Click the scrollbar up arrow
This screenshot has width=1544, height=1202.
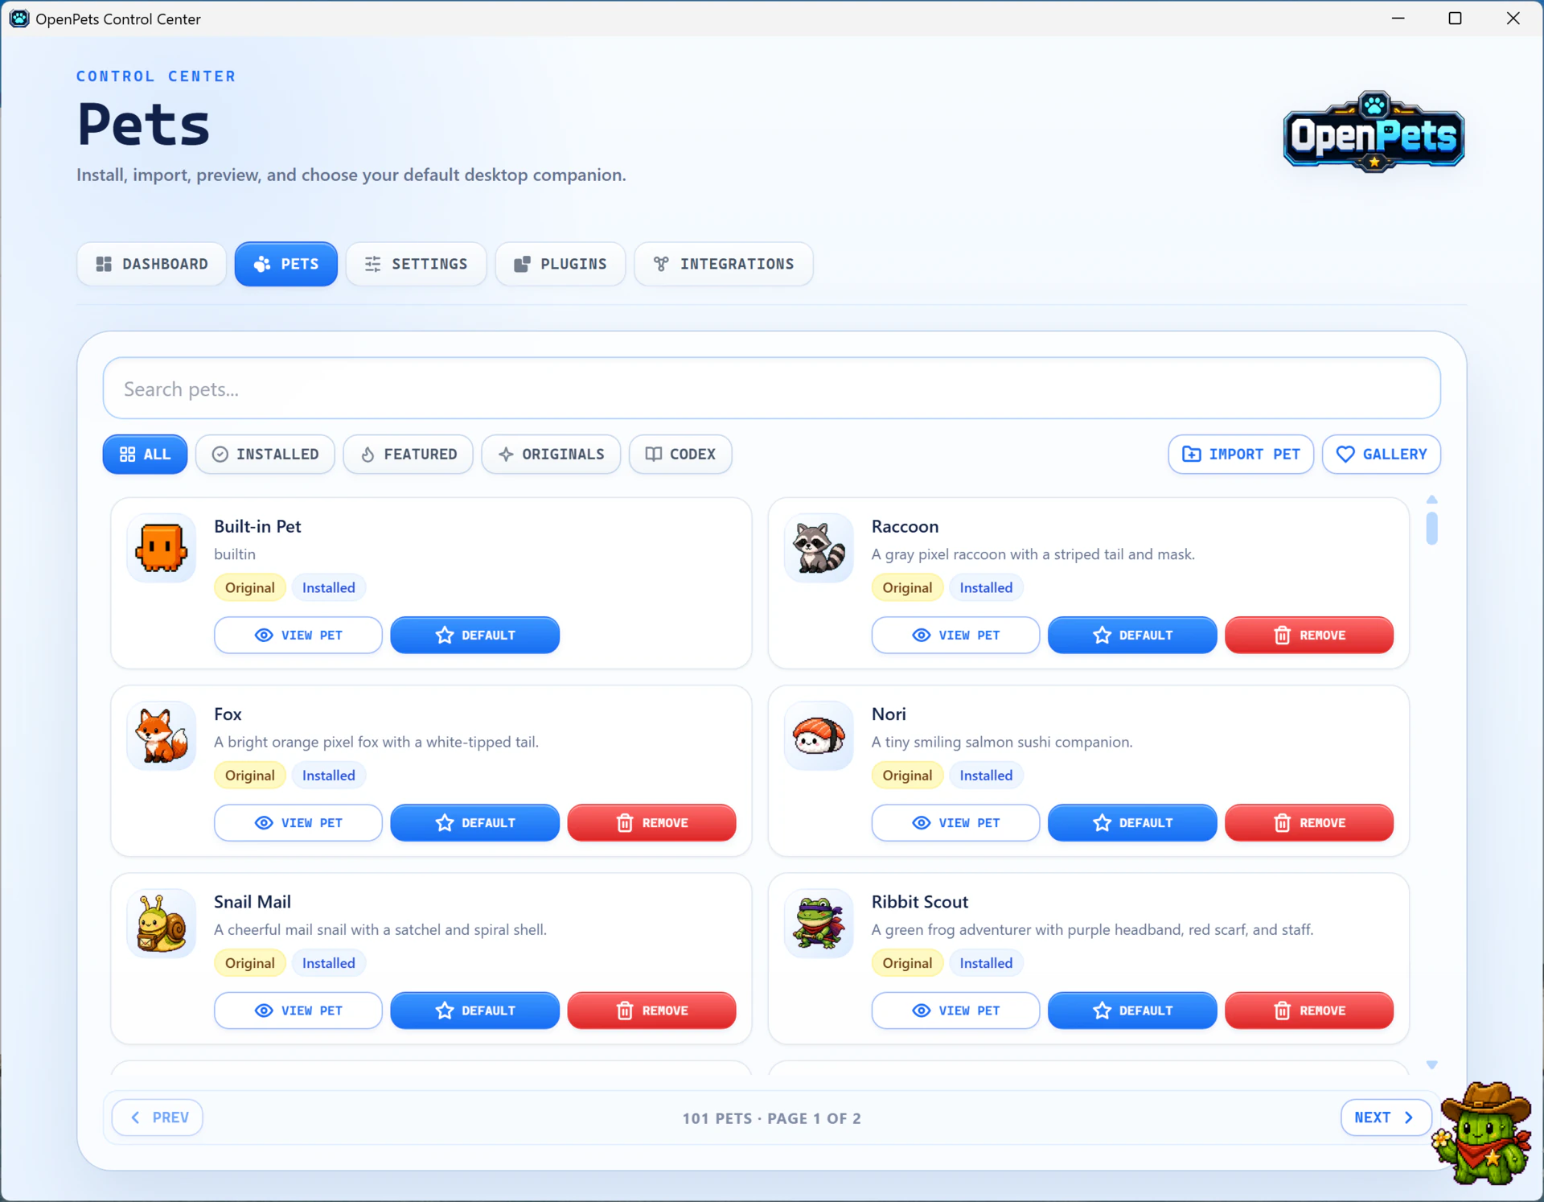pos(1431,500)
